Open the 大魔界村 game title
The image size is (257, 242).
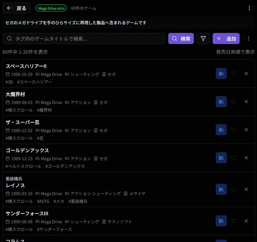[15, 94]
